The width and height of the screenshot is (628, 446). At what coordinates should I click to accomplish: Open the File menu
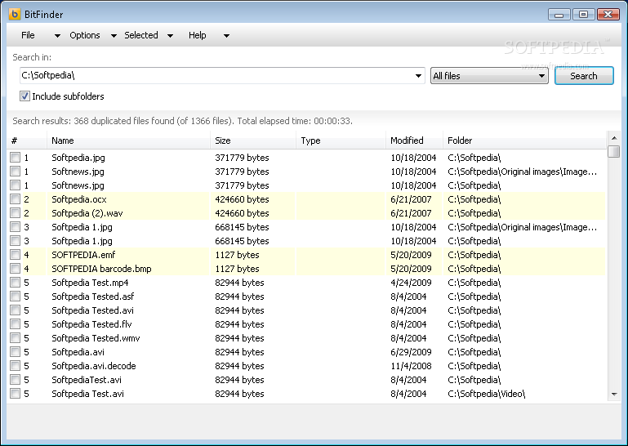click(28, 35)
